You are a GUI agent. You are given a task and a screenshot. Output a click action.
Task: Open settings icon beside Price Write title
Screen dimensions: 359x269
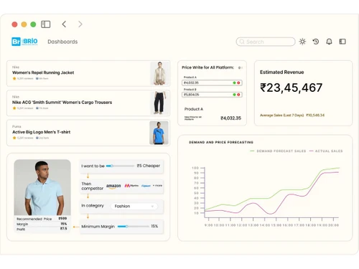pos(240,67)
